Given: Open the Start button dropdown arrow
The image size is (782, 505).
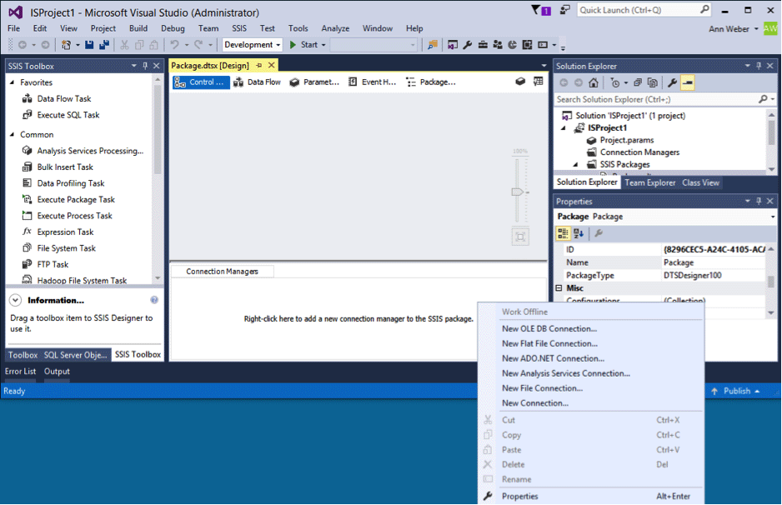Looking at the screenshot, I should pos(323,45).
